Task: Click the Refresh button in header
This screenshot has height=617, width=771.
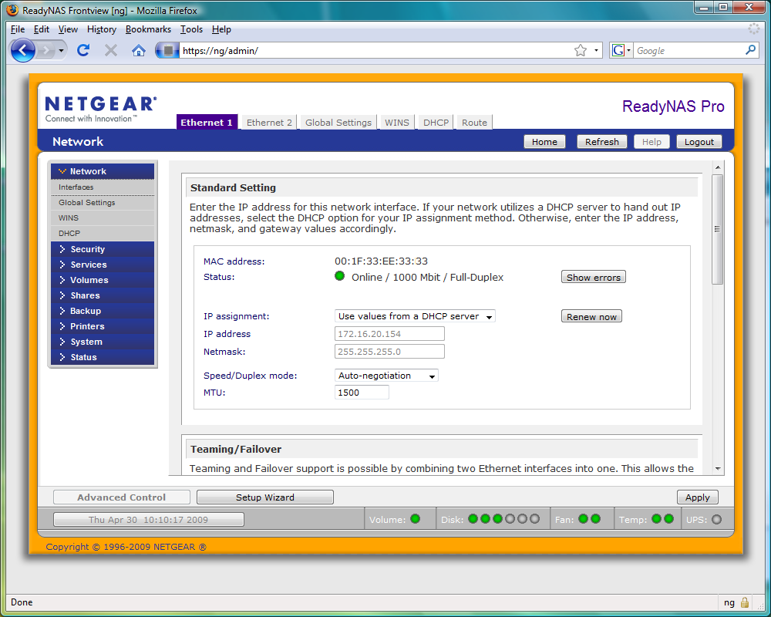Action: click(602, 142)
